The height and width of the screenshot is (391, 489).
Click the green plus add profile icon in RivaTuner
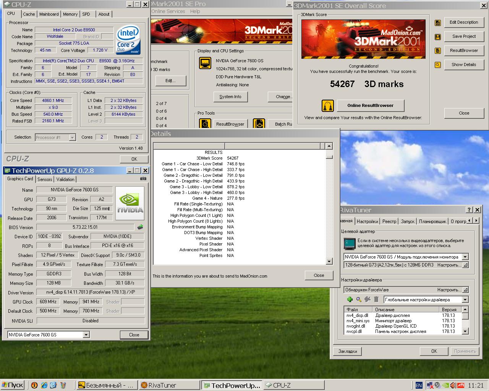point(350,300)
